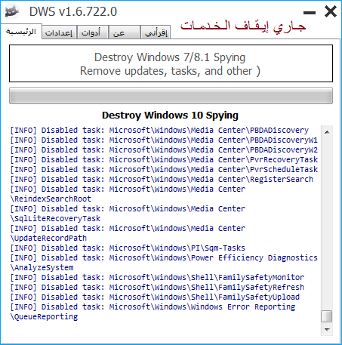
Task: Click the جاري إيقاف الخدمات status text
Action: click(x=243, y=26)
